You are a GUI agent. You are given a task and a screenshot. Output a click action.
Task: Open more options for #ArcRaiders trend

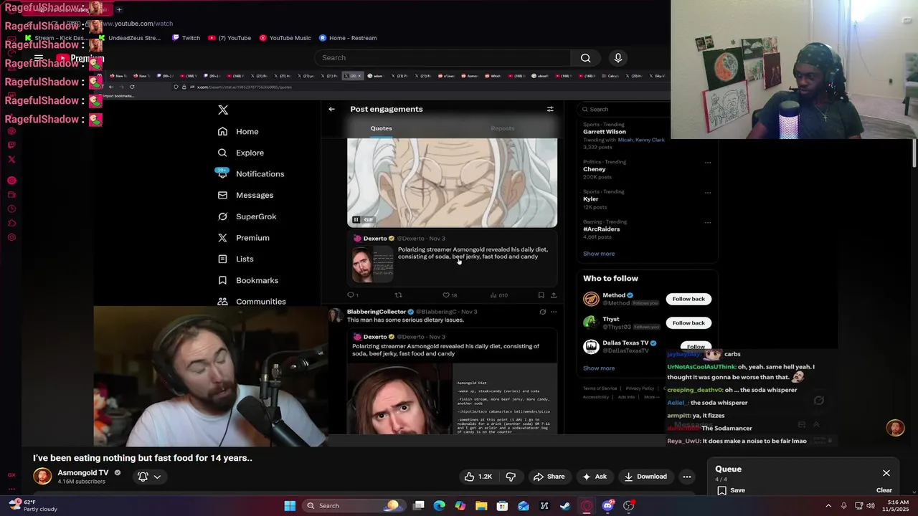(707, 223)
